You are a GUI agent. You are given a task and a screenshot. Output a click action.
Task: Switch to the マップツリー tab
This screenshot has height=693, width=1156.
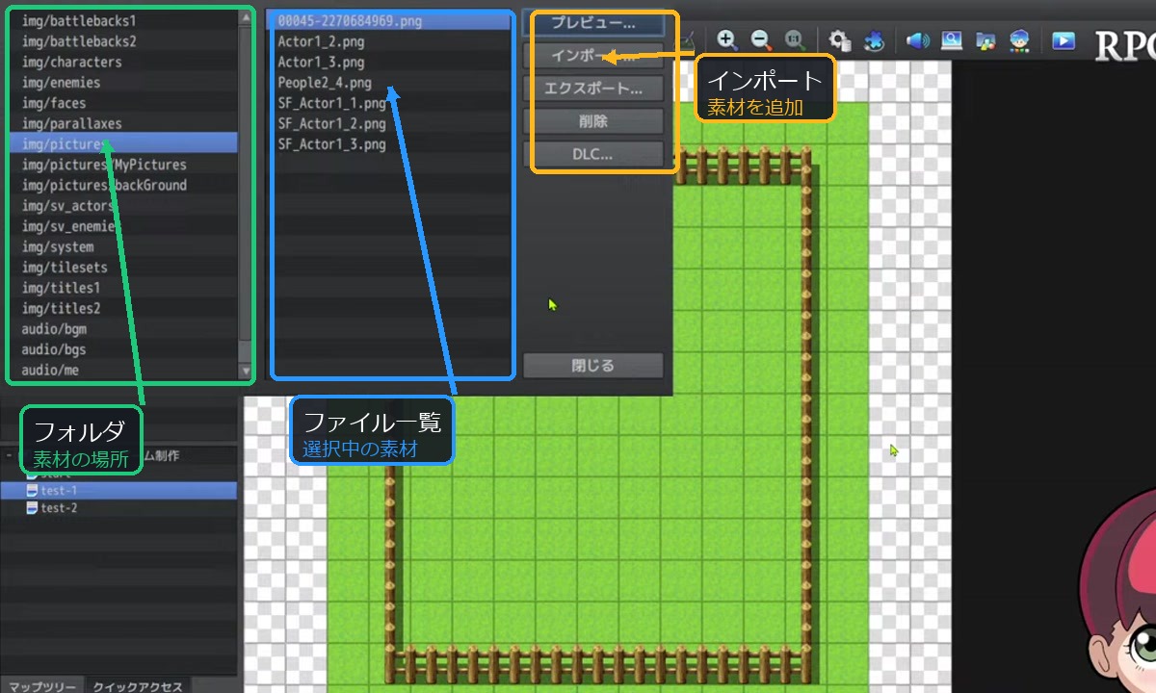tap(41, 685)
